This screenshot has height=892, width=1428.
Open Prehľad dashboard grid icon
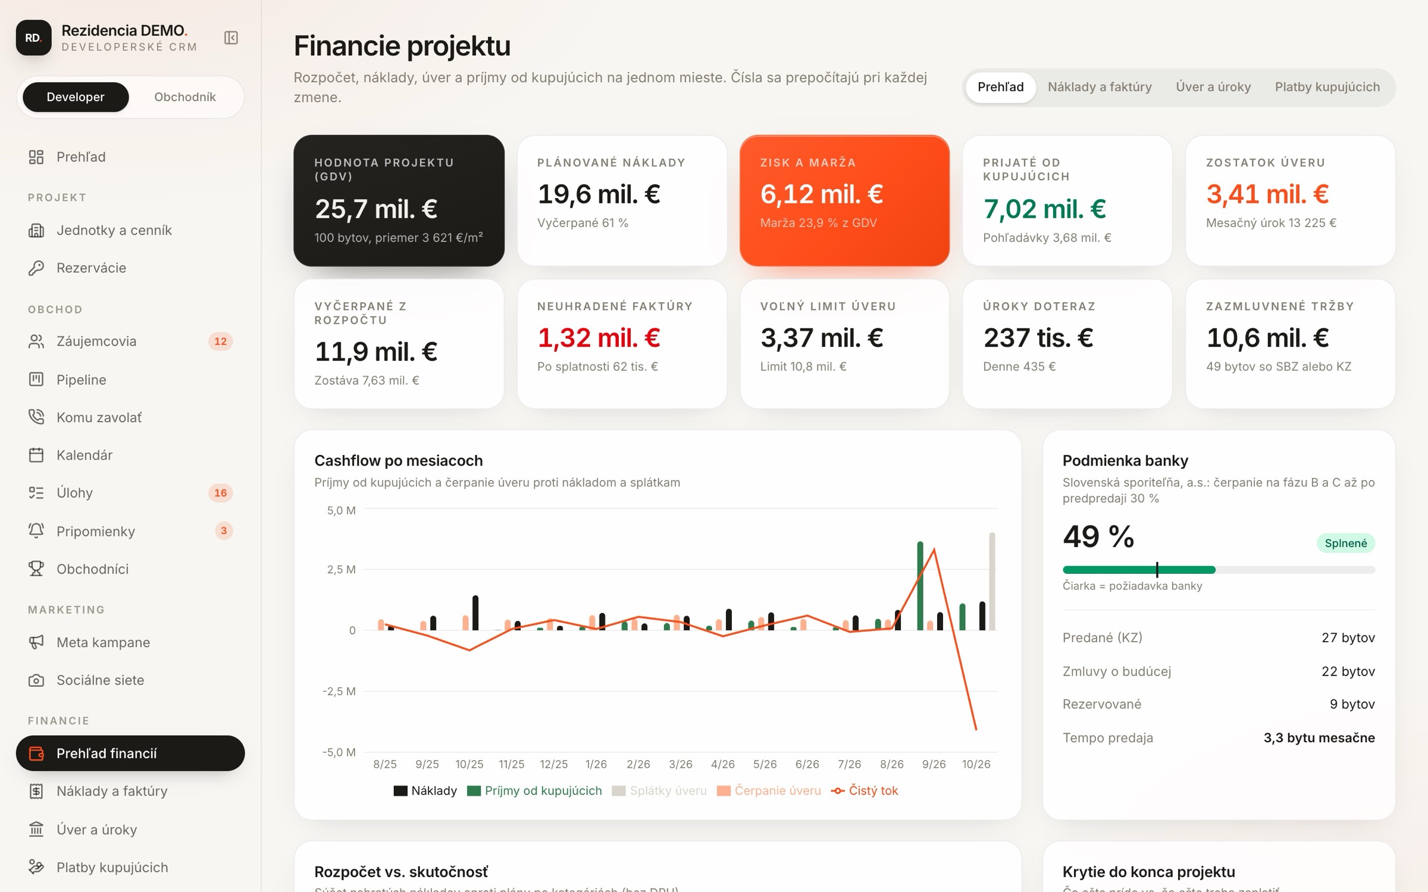(x=36, y=157)
